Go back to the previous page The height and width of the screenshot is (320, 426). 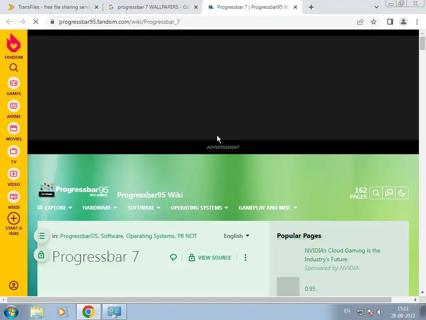coord(9,22)
